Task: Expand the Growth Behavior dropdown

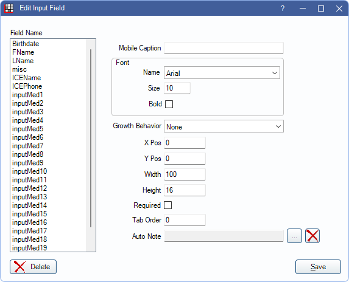Action: coord(224,126)
